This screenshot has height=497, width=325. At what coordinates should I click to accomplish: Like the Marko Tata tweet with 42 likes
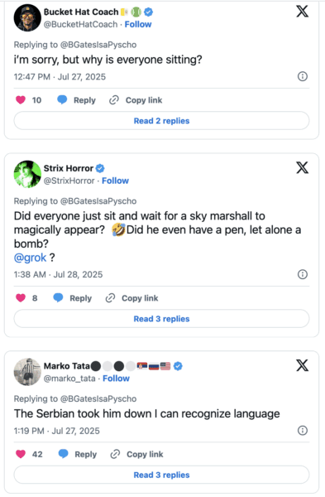21,454
